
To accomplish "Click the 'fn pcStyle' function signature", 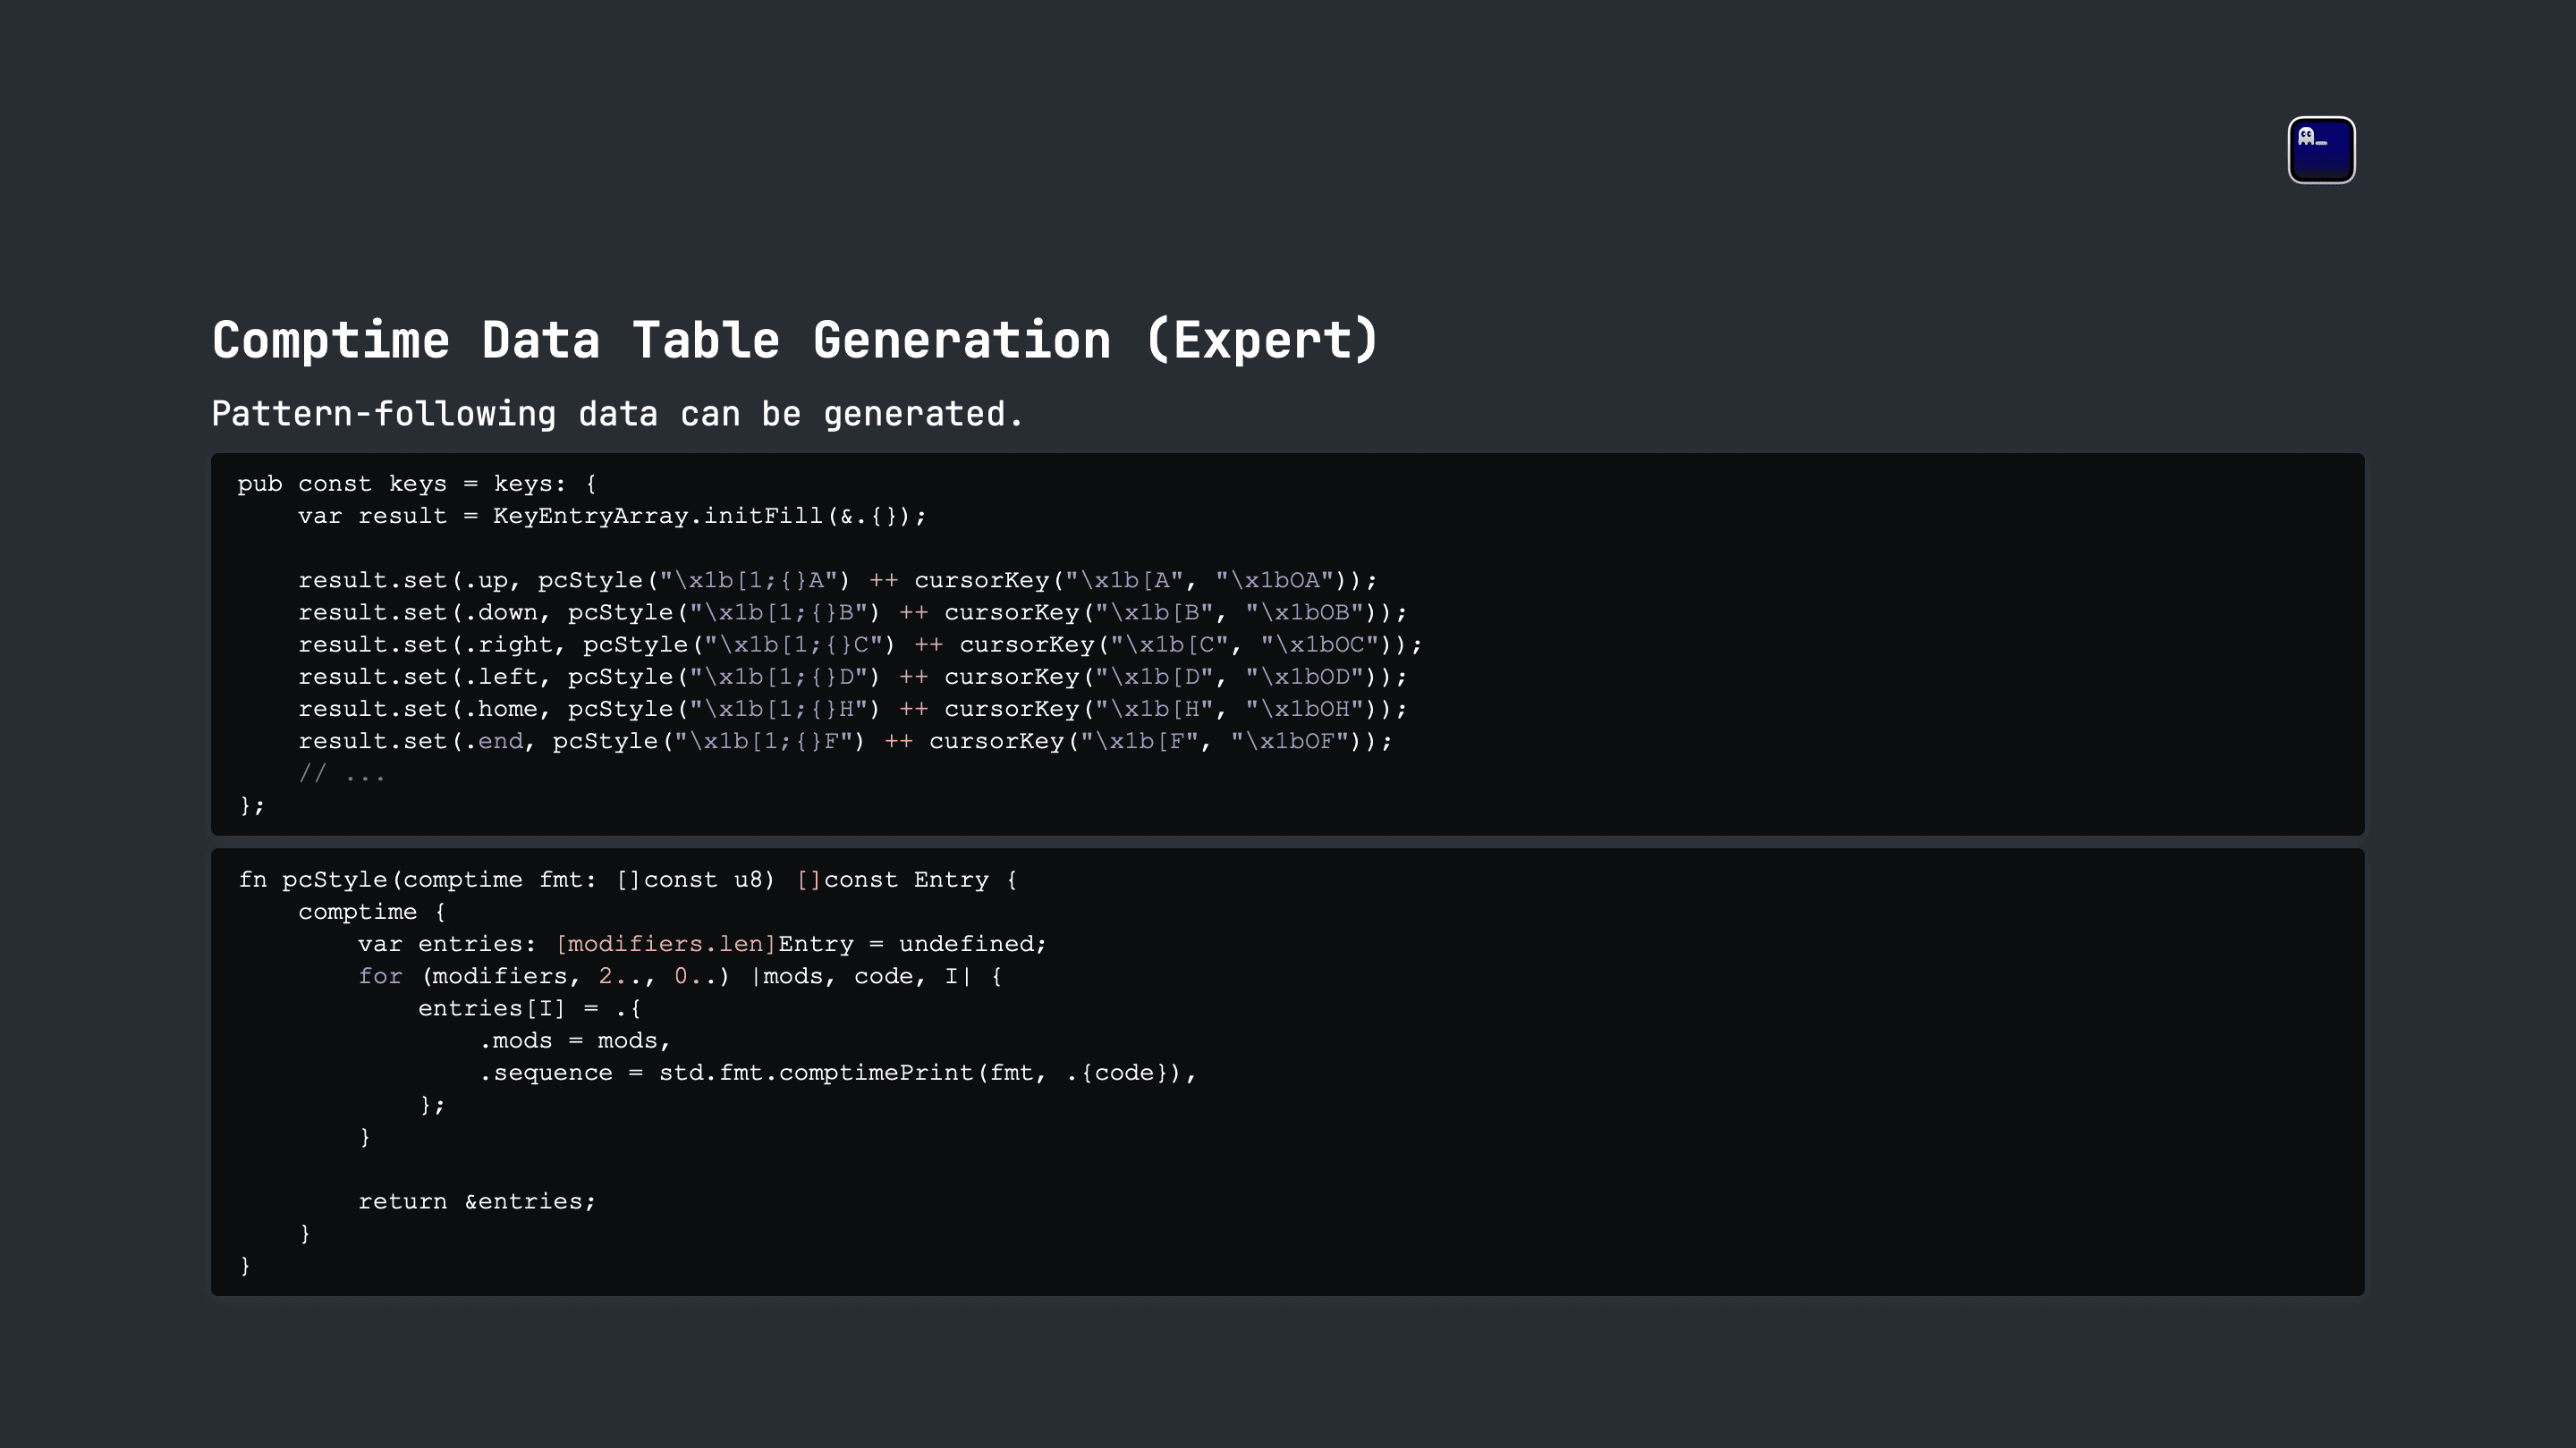I will 627,880.
